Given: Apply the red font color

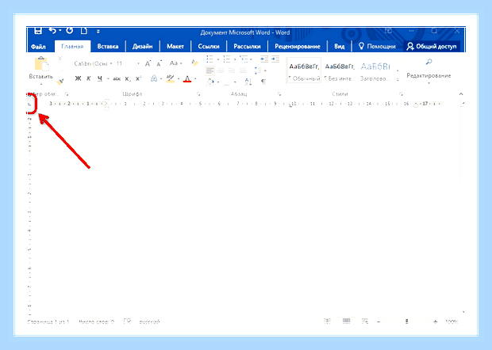Looking at the screenshot, I should point(187,78).
